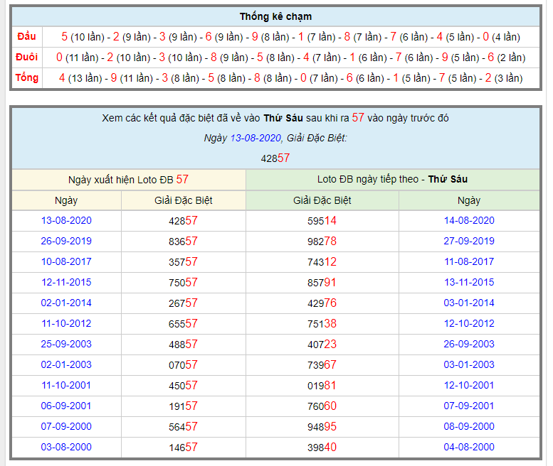Image resolution: width=553 pixels, height=466 pixels.
Task: Click the 13-11-2015 date link
Action: click(x=469, y=282)
